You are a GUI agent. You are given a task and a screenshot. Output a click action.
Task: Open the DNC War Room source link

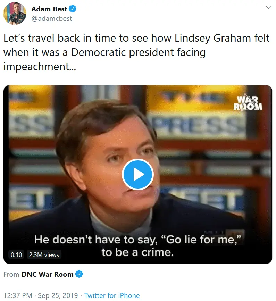48,274
